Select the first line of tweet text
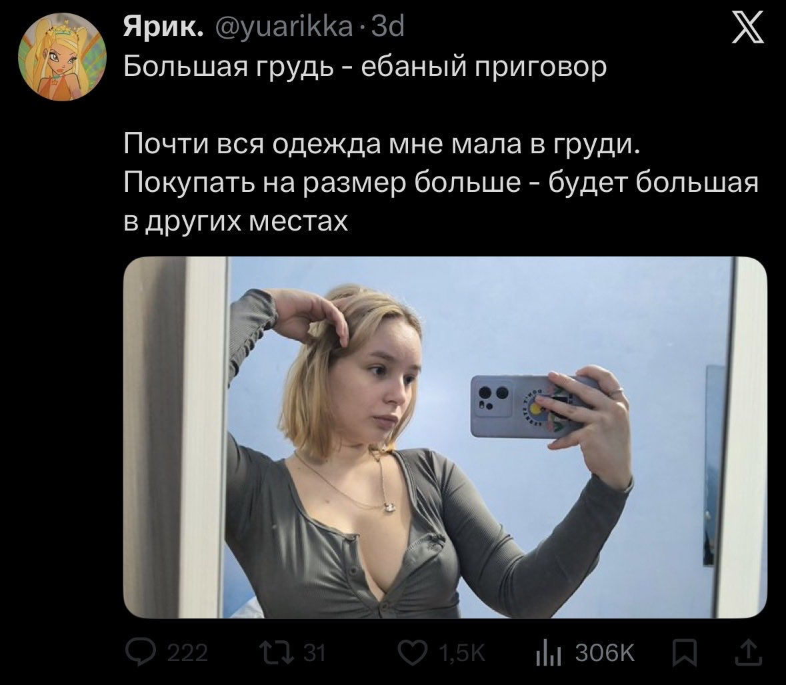Viewport: 786px width, 685px height. click(x=365, y=66)
